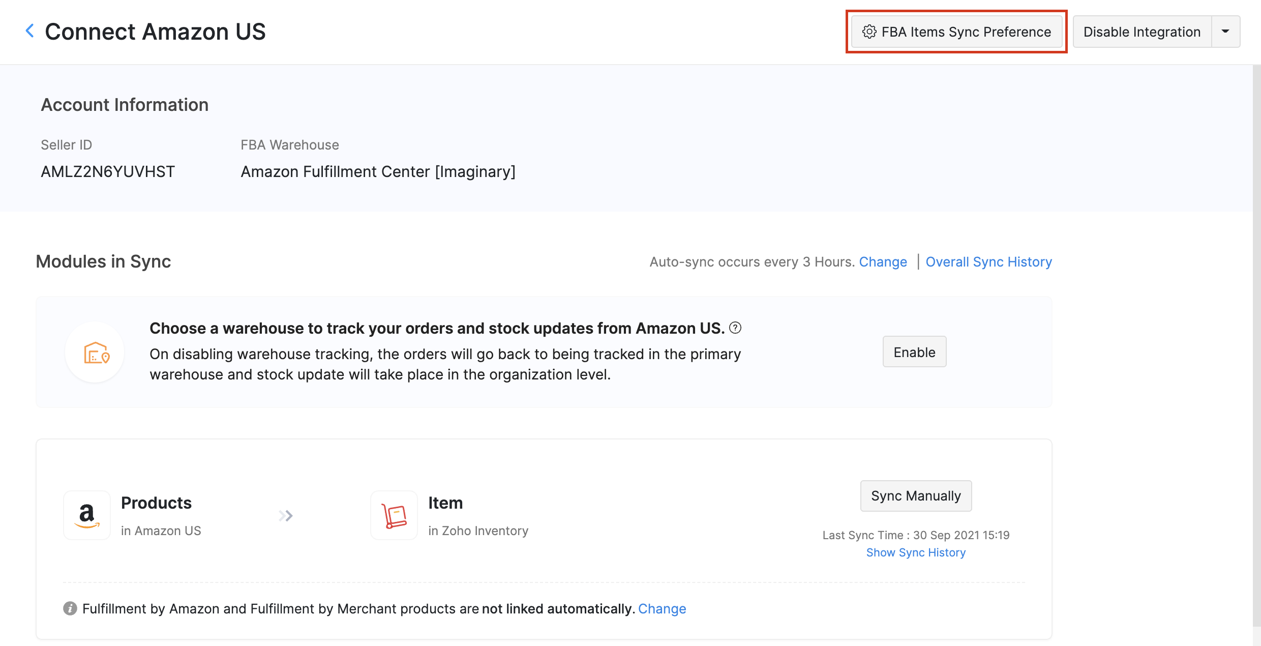Show Sync History for Products
The height and width of the screenshot is (646, 1261).
coord(916,552)
